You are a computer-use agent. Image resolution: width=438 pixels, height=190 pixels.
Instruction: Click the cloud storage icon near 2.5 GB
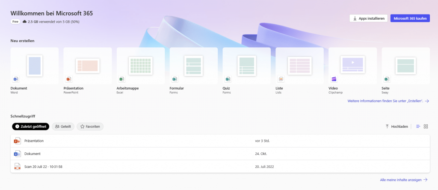[x=24, y=22]
